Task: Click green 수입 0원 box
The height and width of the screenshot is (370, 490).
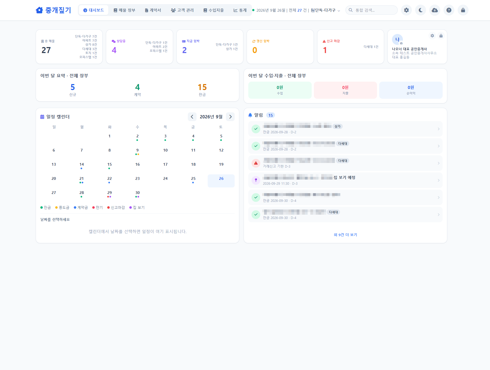Action: [280, 90]
